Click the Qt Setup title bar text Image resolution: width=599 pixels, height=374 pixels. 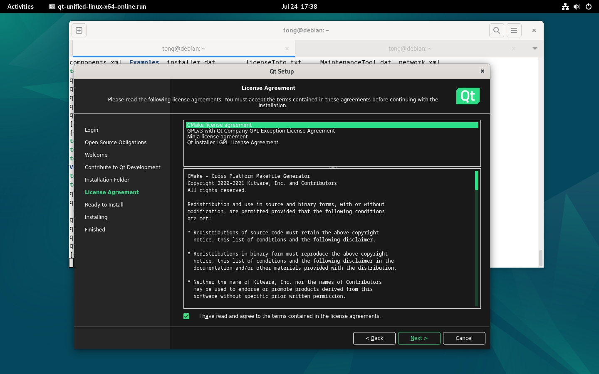[x=282, y=71]
